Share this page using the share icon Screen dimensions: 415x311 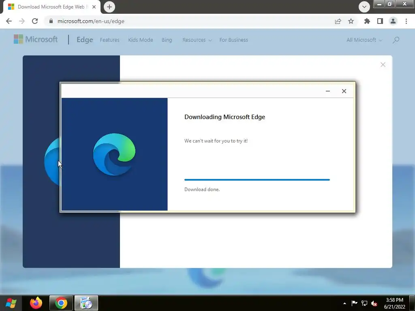338,21
